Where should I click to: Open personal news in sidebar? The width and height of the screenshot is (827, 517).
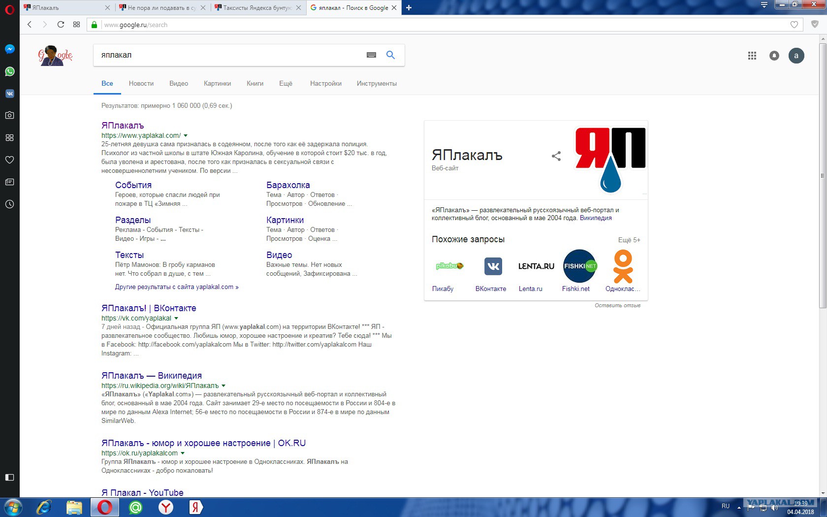9,182
